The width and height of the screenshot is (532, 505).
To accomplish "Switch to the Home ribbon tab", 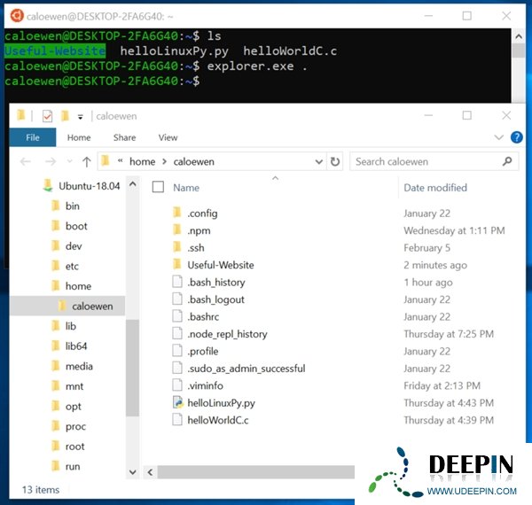I will [x=79, y=137].
